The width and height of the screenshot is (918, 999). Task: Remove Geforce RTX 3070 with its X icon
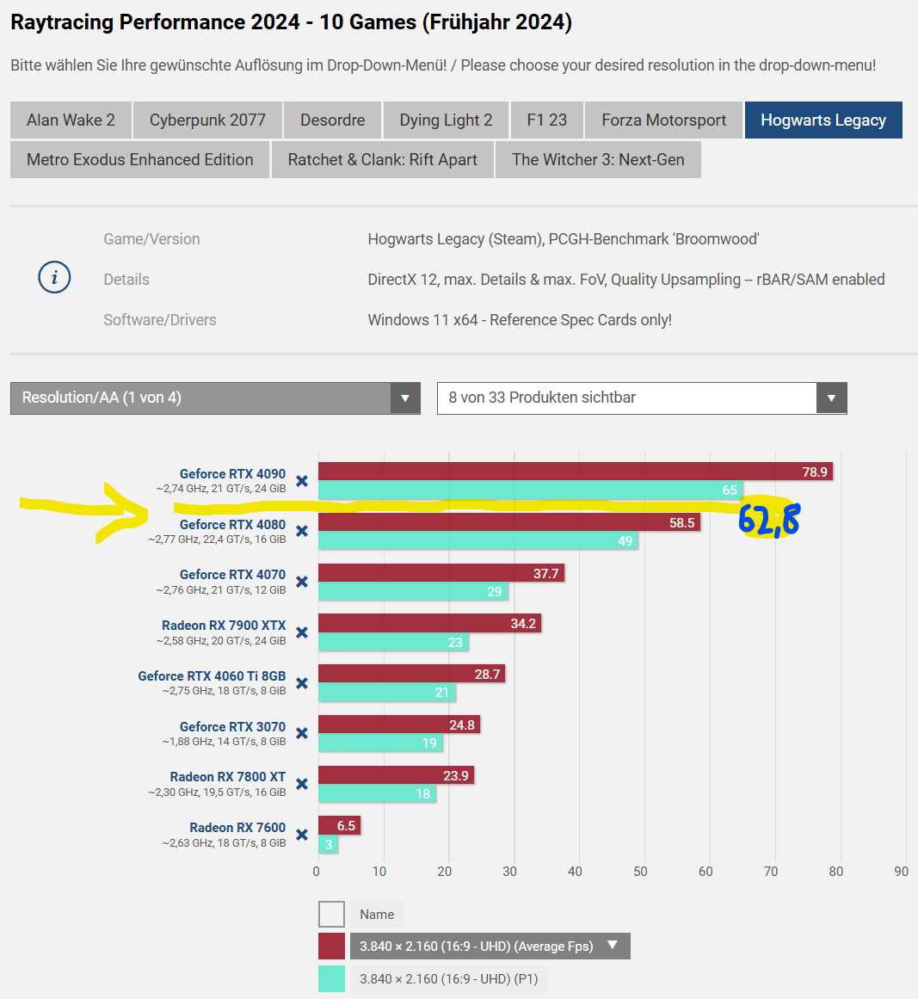302,733
